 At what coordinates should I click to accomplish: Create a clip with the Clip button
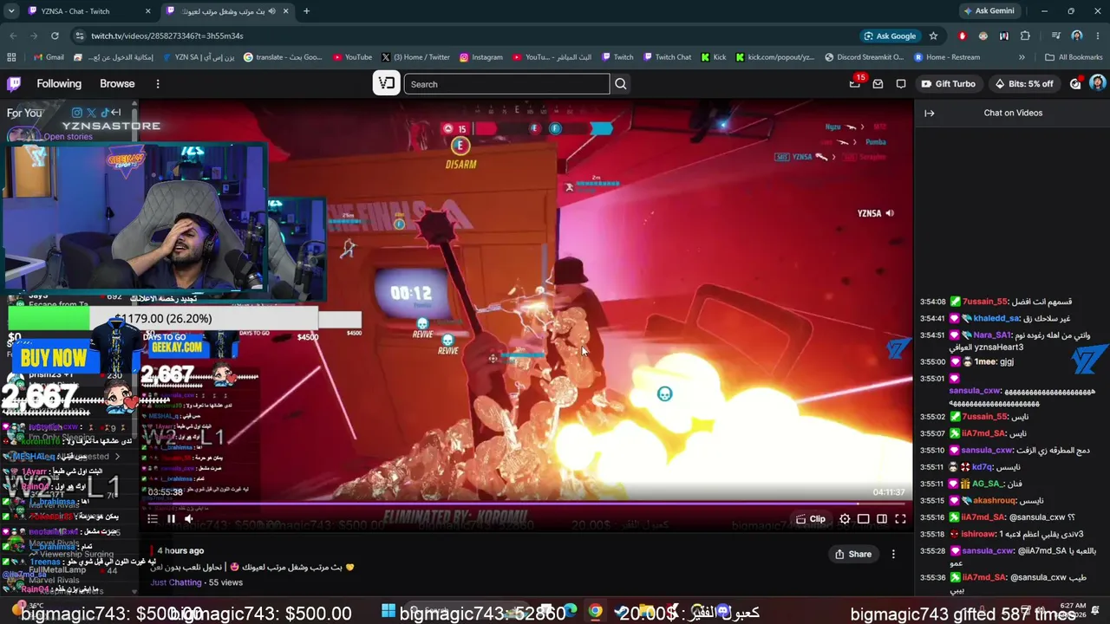[x=811, y=519]
